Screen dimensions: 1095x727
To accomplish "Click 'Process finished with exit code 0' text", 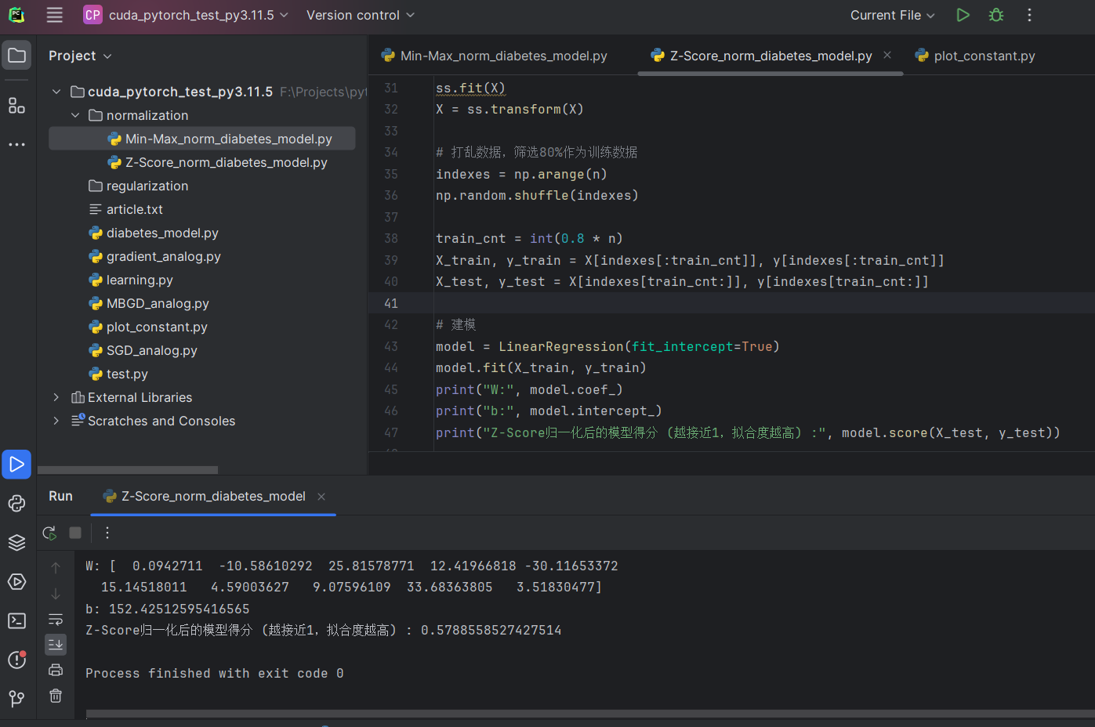I will click(x=215, y=673).
